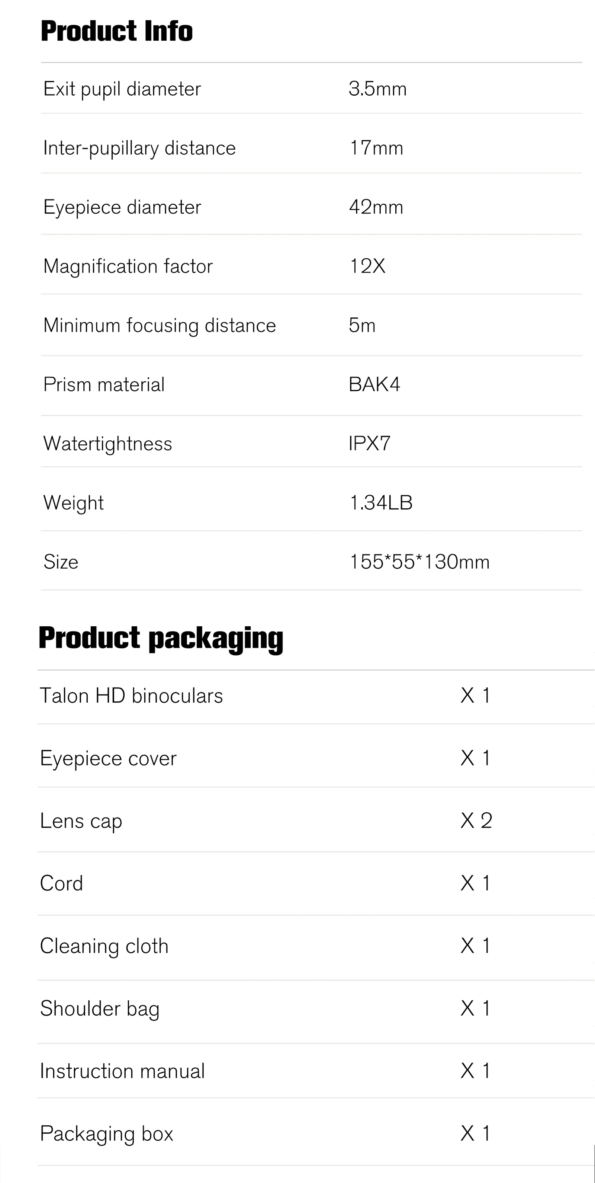Click the Inter-pupillary distance label
Viewport: 595px width, 1183px height.
[139, 148]
